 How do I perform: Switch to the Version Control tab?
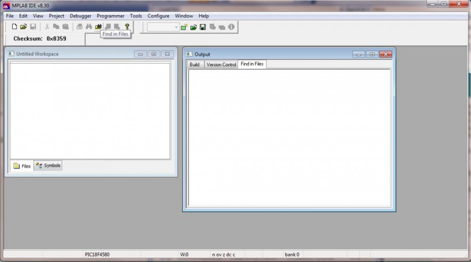coord(221,65)
